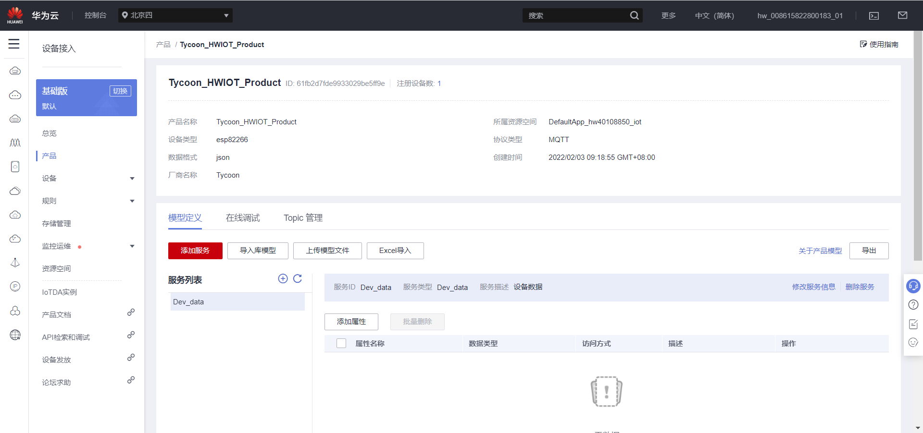Open the hw_008615822800183_01 account menu

coord(800,16)
